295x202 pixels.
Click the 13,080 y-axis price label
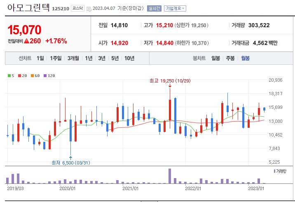[x=276, y=121]
